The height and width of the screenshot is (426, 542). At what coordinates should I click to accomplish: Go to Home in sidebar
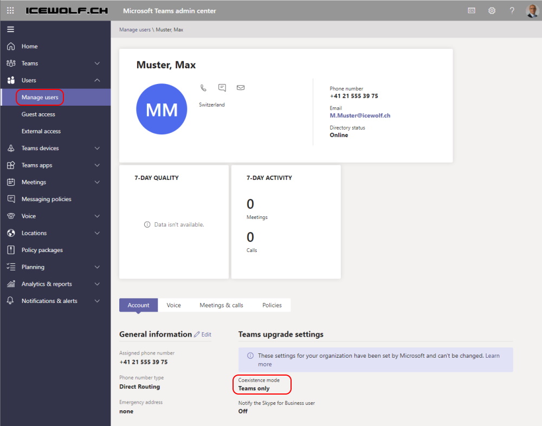[56, 46]
